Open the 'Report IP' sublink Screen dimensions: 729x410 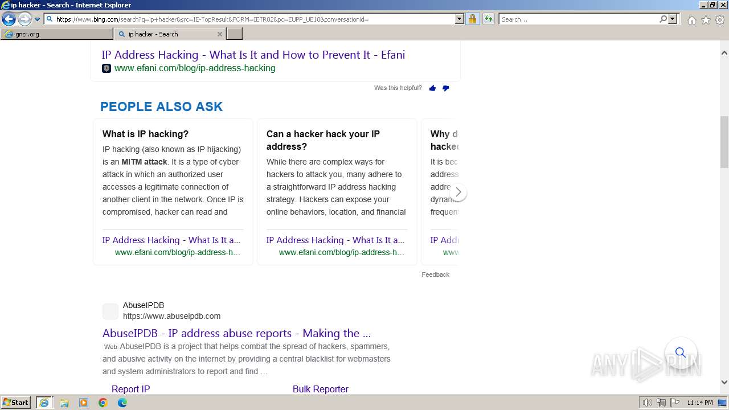(x=130, y=389)
